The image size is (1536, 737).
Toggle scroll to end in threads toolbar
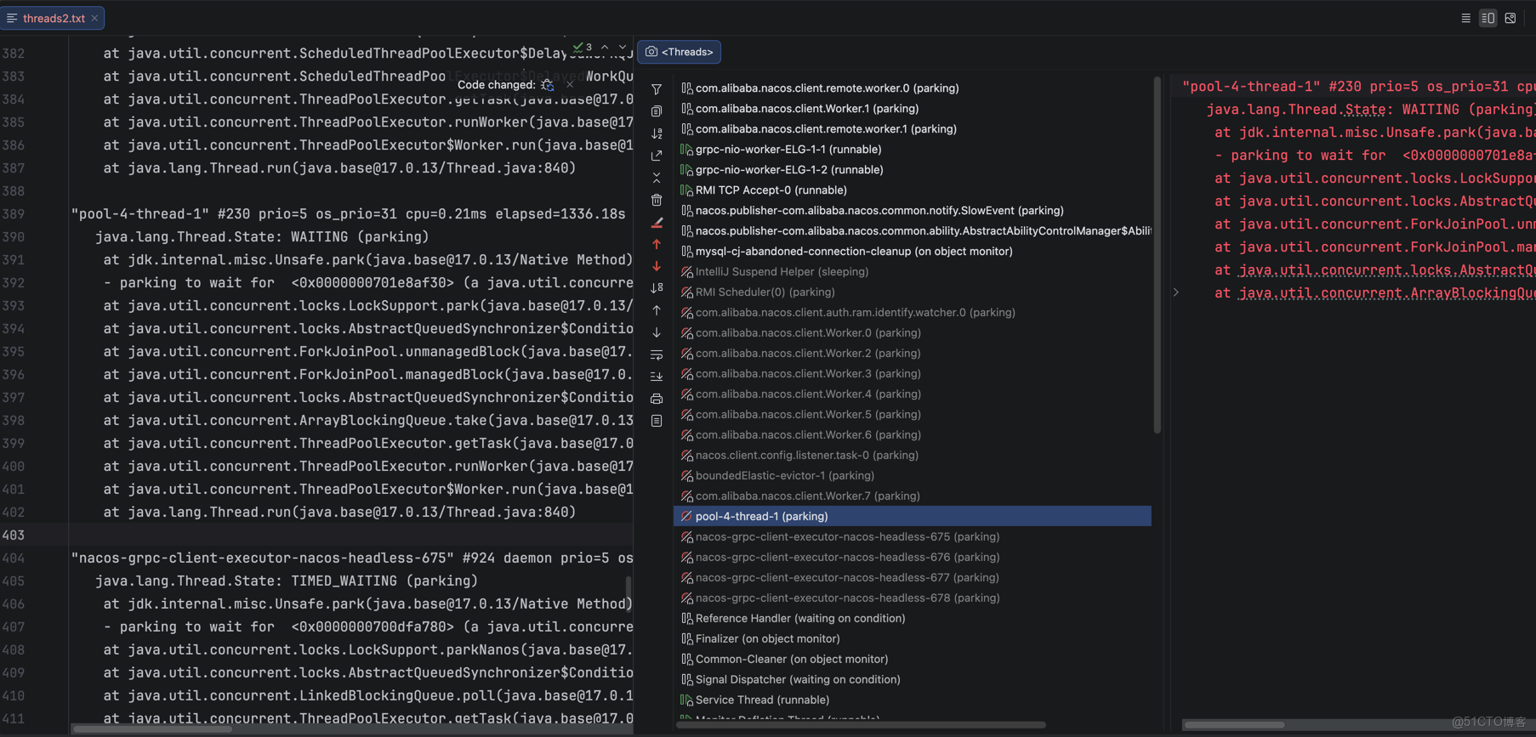pyautogui.click(x=657, y=377)
